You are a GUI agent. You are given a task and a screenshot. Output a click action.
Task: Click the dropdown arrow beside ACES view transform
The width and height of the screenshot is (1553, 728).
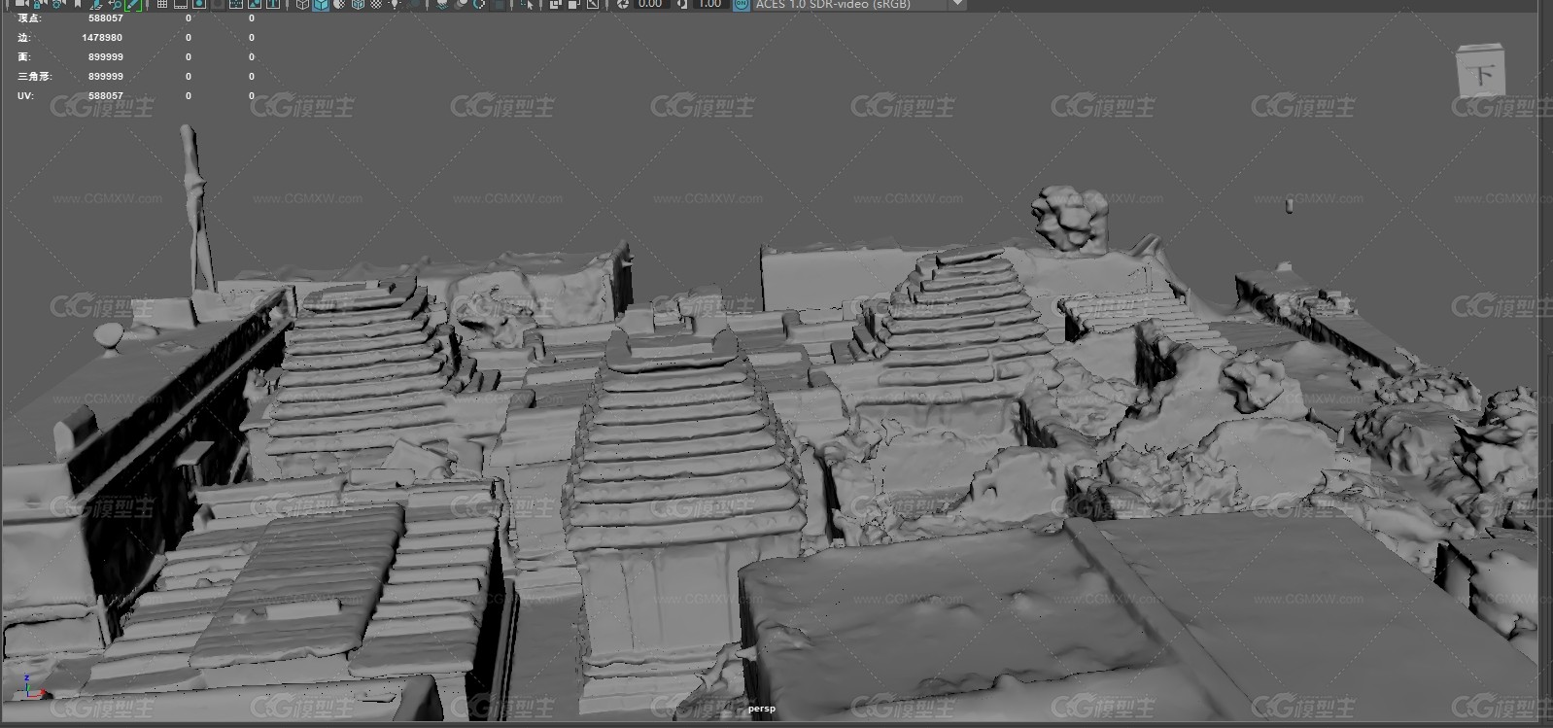click(x=957, y=5)
